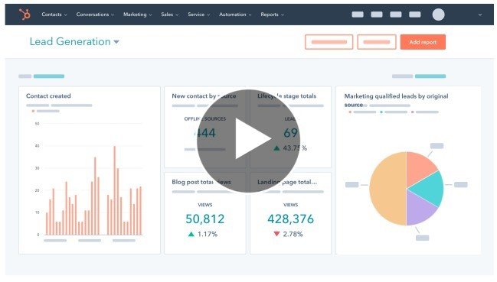Image resolution: width=497 pixels, height=282 pixels.
Task: Click the green up arrow beside 1.17%
Action: click(x=191, y=235)
